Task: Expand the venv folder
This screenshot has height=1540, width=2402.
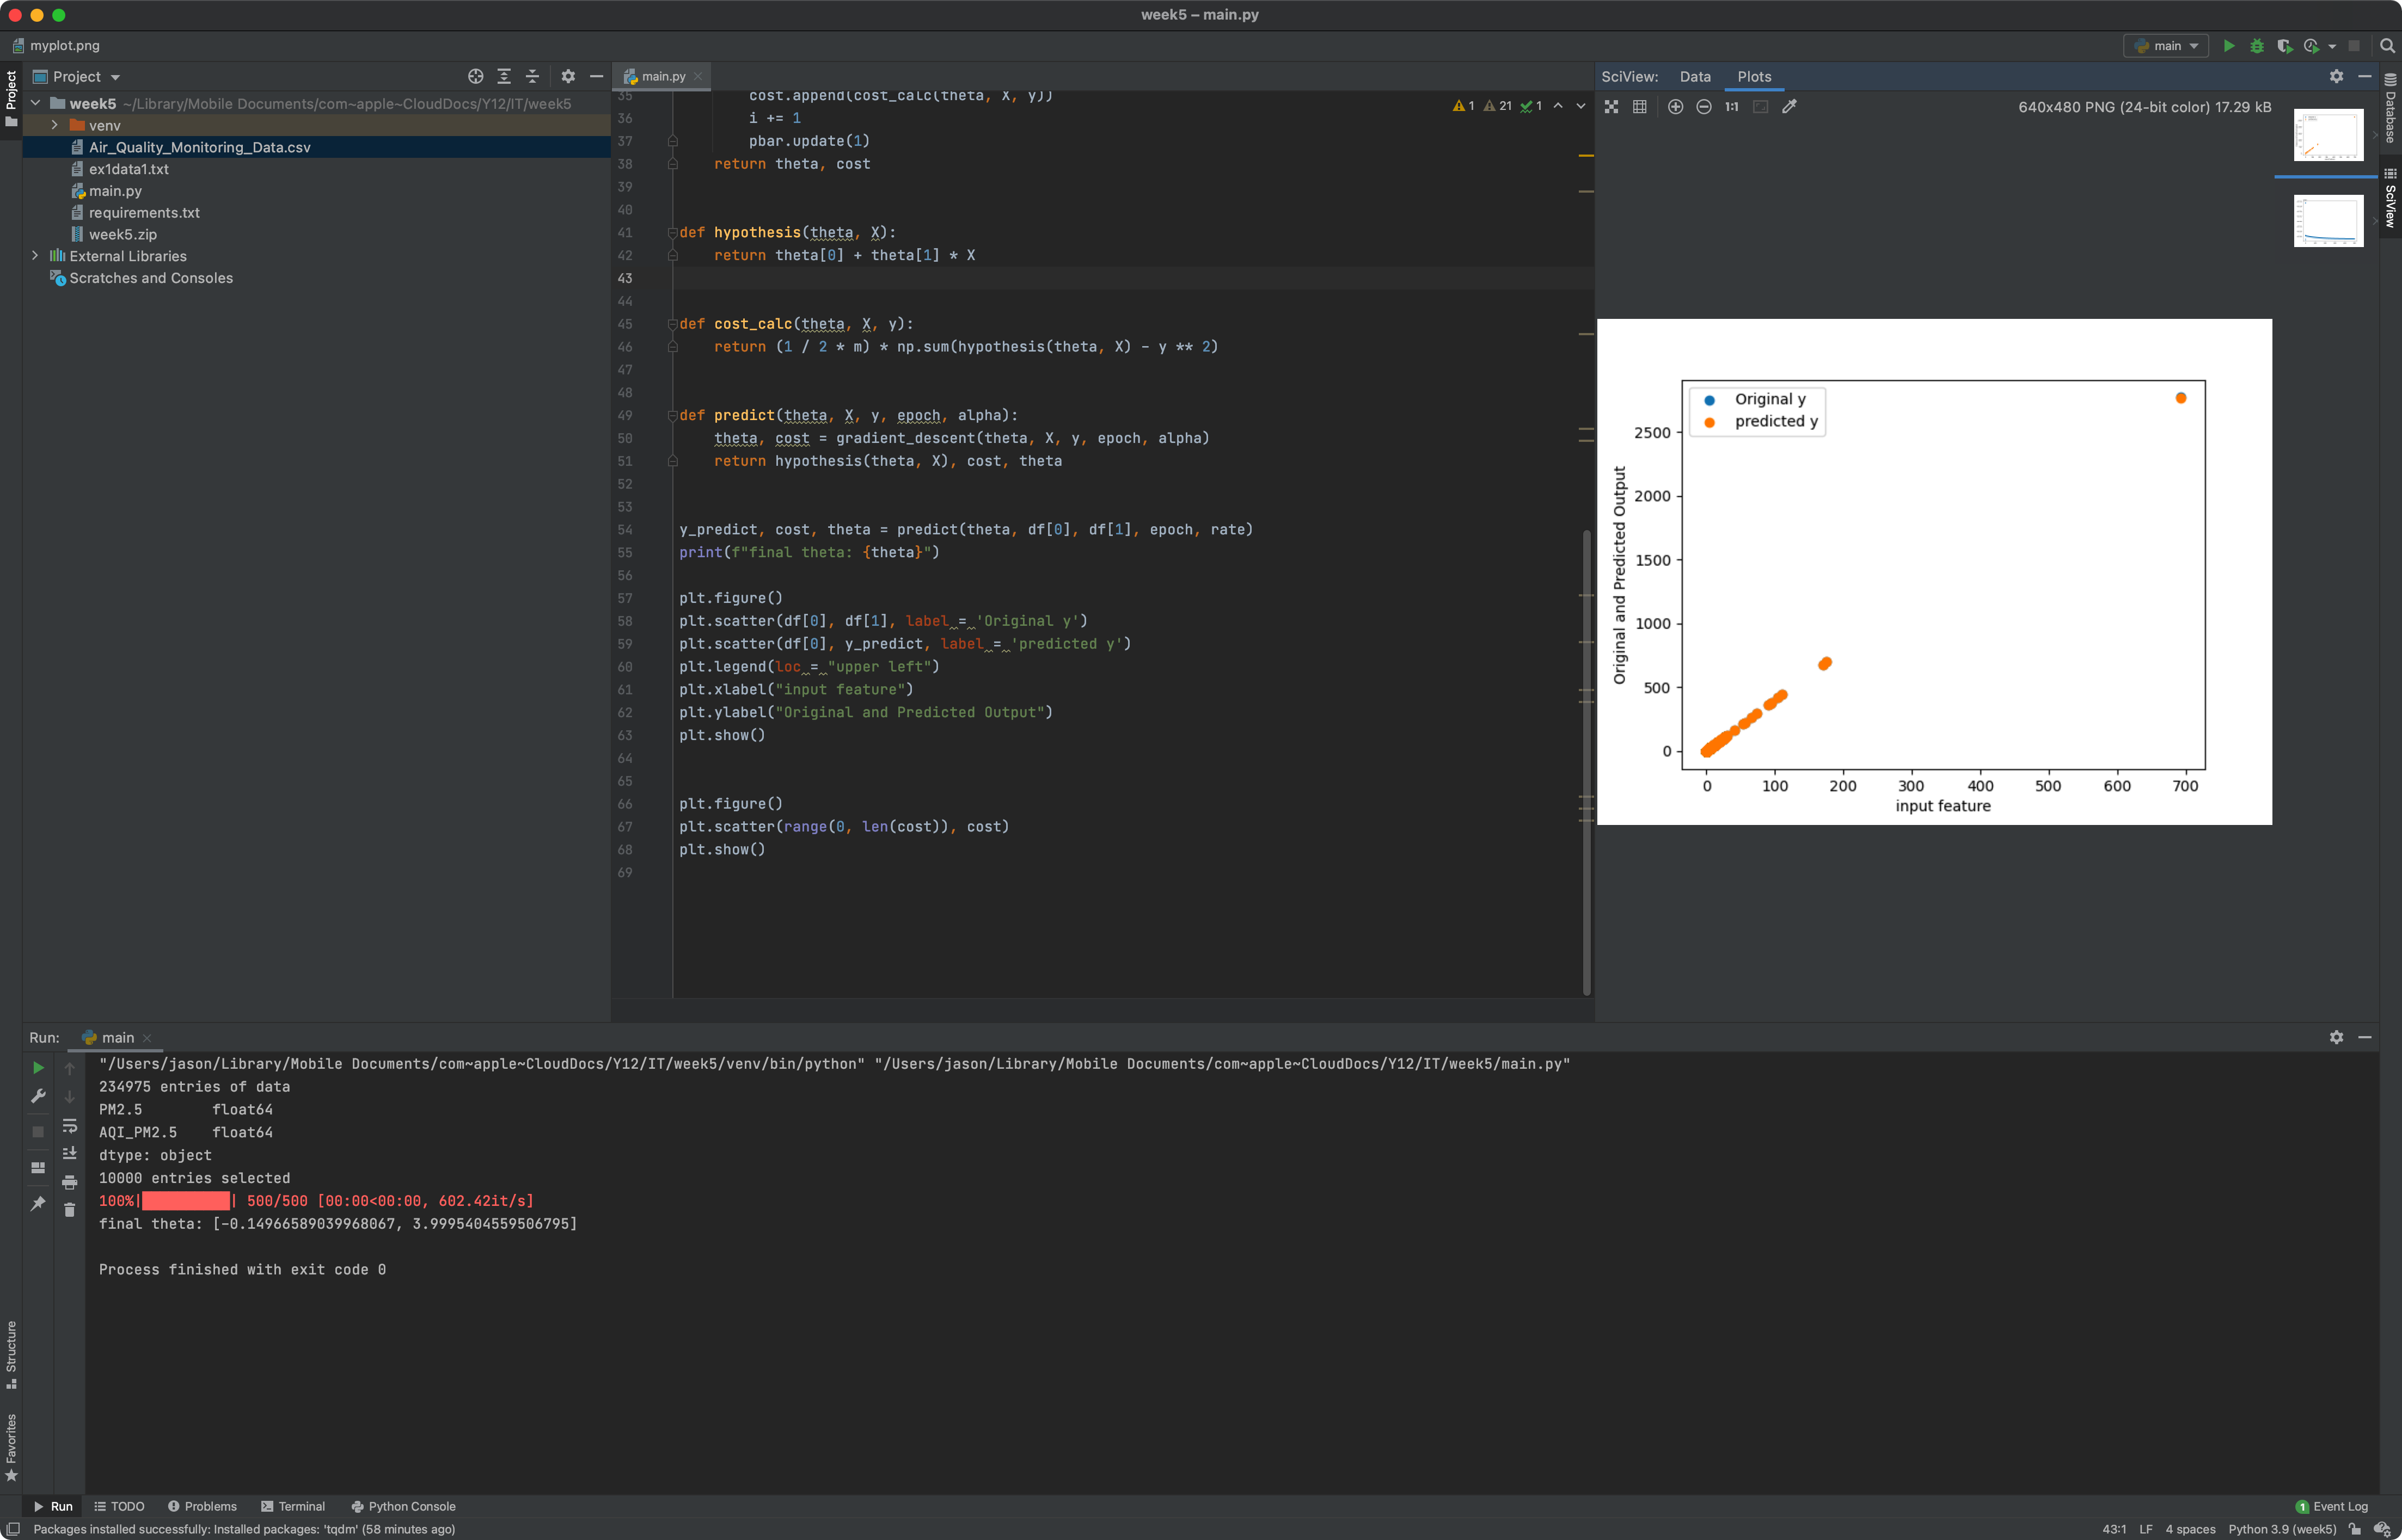Action: click(54, 126)
